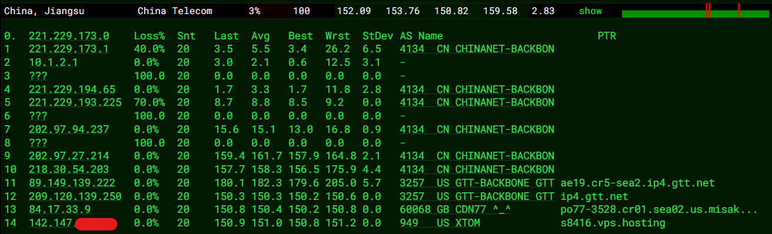Open the 218.30.54.203 hop link

pyautogui.click(x=69, y=169)
